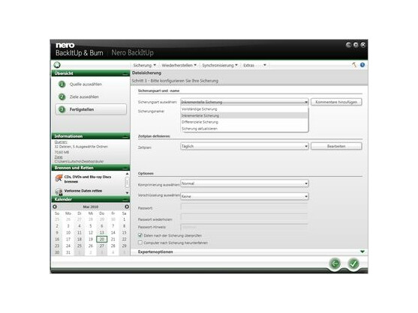Select May 31 in the calendar
This screenshot has height=313, width=418.
68,252
